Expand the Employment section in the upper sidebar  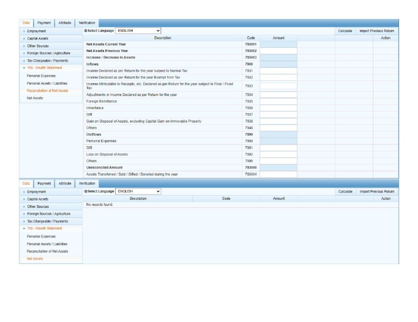tap(36, 31)
